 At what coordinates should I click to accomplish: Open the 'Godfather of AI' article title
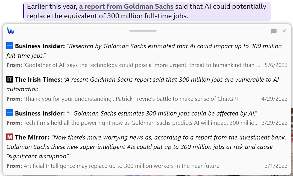click(142, 65)
